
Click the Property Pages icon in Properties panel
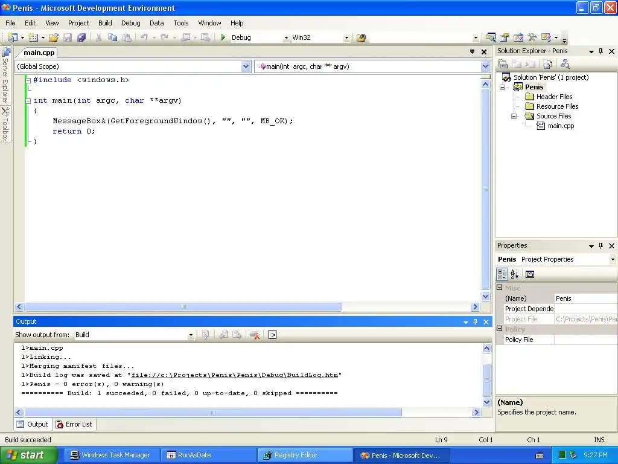pyautogui.click(x=530, y=274)
